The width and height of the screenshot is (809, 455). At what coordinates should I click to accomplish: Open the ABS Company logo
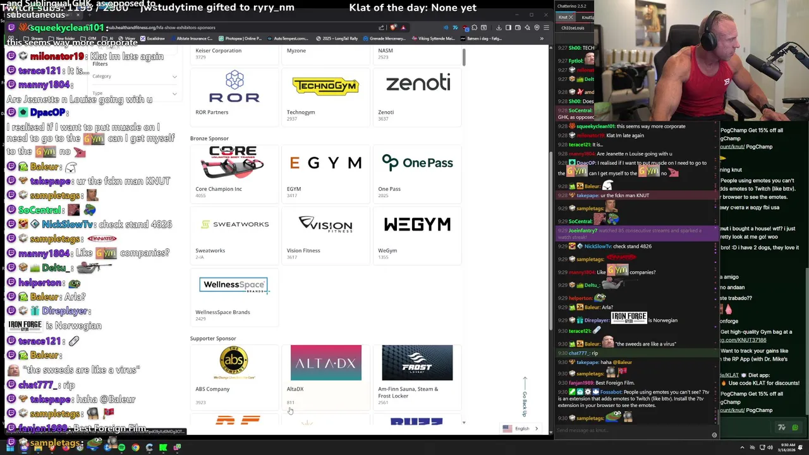point(234,363)
